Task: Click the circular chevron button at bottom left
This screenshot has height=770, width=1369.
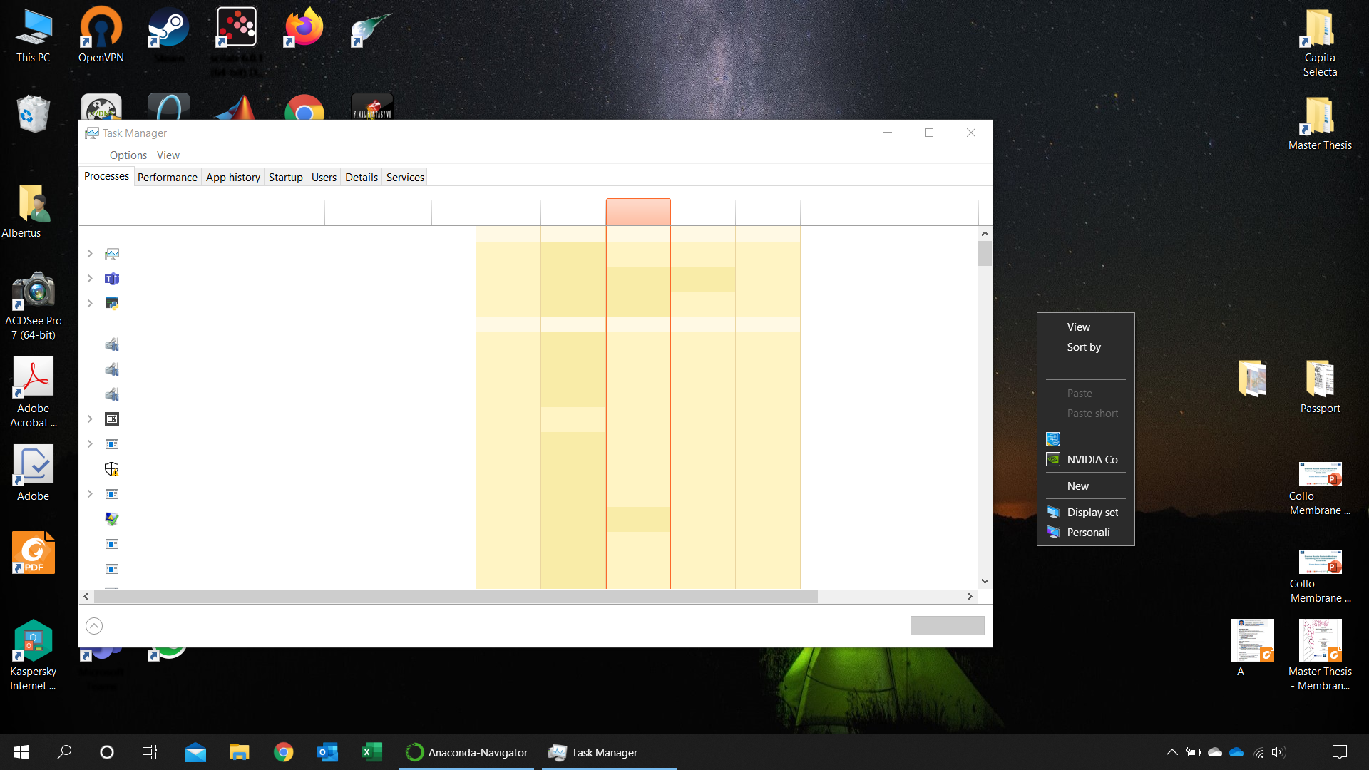Action: 93,625
